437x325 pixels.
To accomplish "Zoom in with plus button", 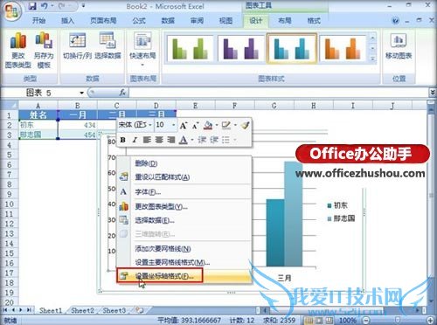I will point(431,321).
